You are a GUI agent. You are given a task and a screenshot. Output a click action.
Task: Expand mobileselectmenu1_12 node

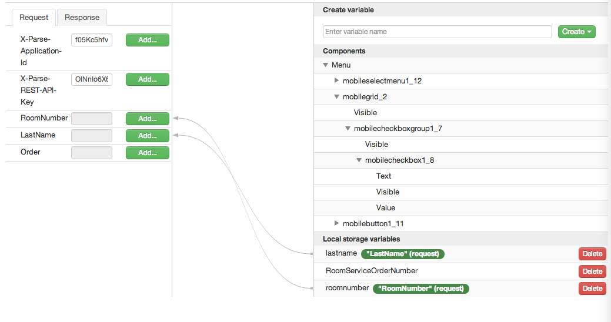point(337,80)
